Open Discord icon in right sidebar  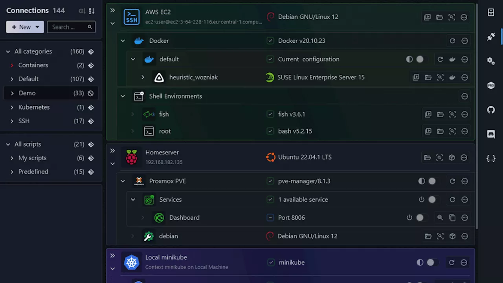click(x=491, y=134)
